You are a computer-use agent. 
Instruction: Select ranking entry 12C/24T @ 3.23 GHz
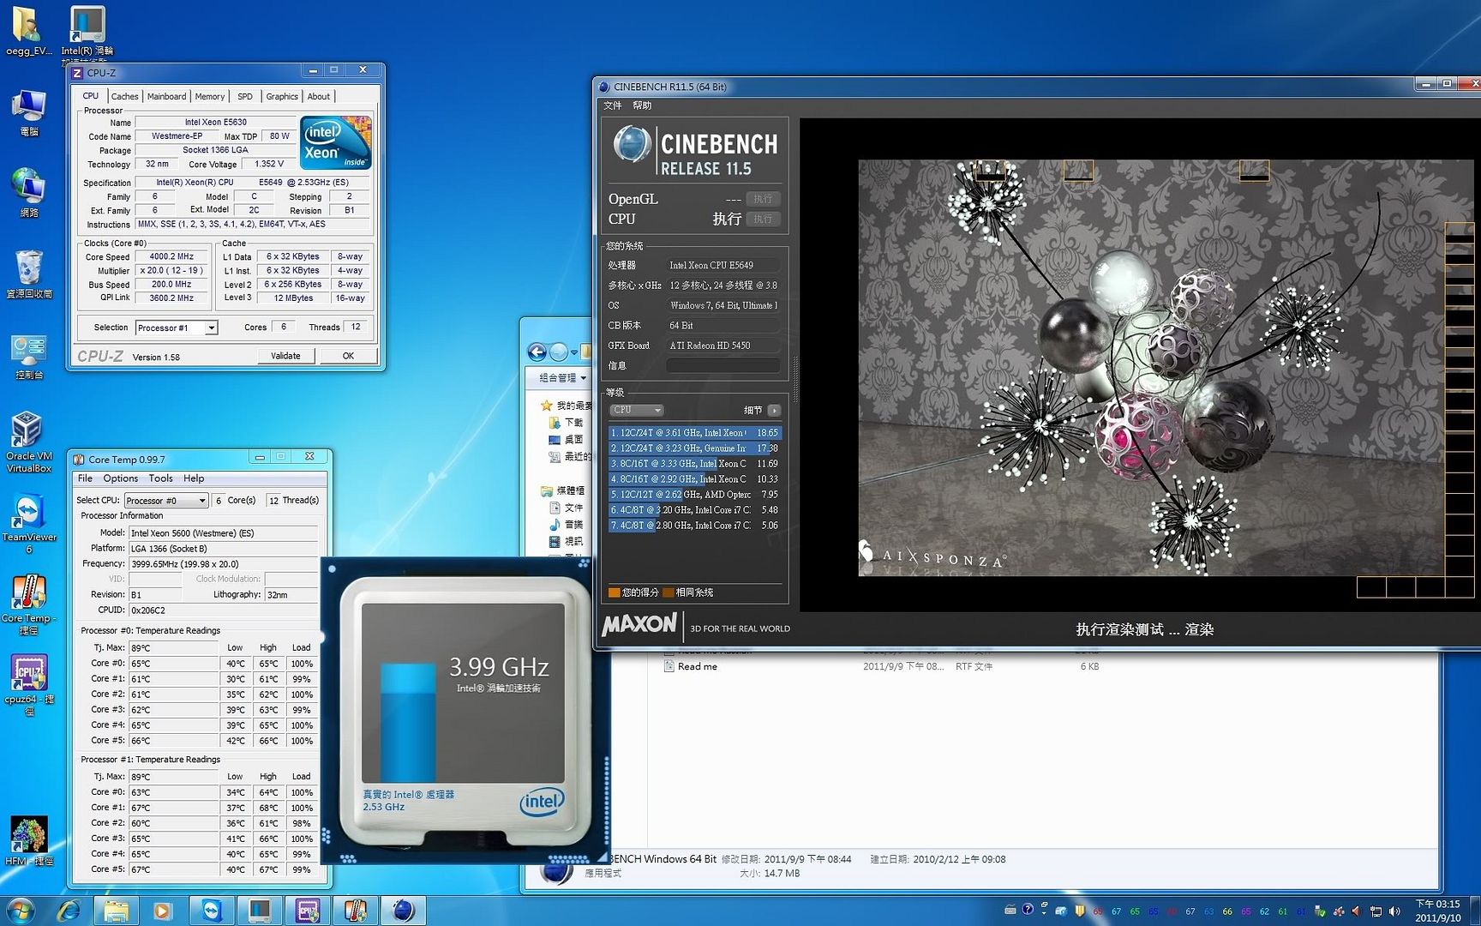(x=695, y=448)
